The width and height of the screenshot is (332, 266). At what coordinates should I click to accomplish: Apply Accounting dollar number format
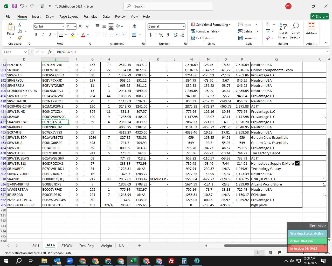pyautogui.click(x=150, y=35)
